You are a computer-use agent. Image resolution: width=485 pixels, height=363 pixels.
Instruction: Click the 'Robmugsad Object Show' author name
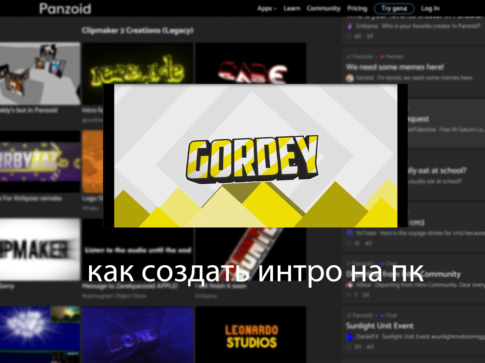click(114, 296)
